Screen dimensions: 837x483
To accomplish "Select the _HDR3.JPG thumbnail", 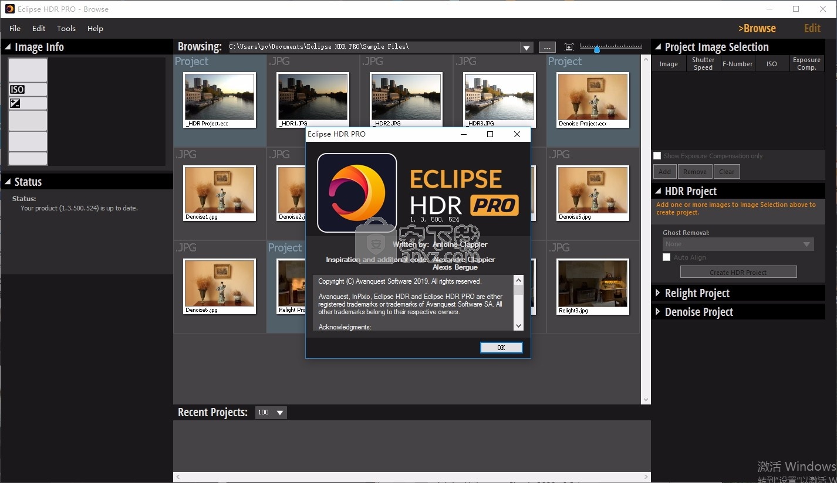I will [x=500, y=100].
